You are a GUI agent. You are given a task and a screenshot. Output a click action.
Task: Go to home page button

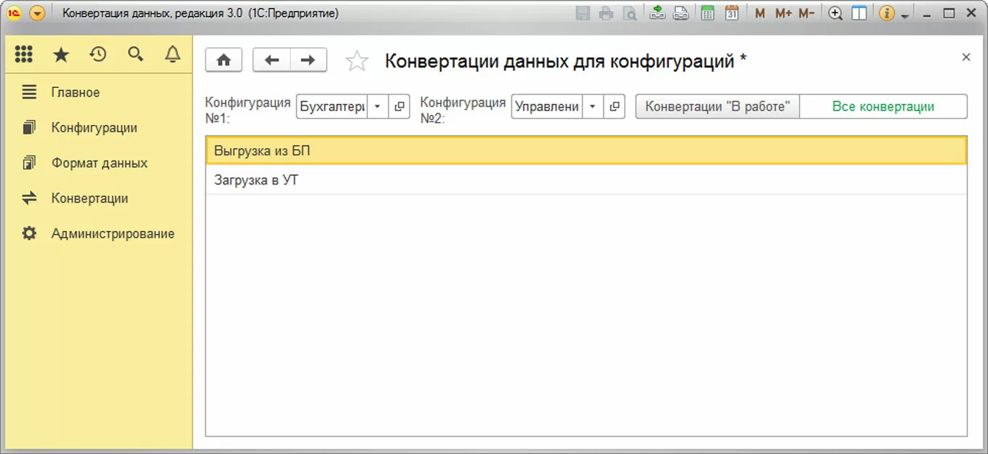point(224,60)
